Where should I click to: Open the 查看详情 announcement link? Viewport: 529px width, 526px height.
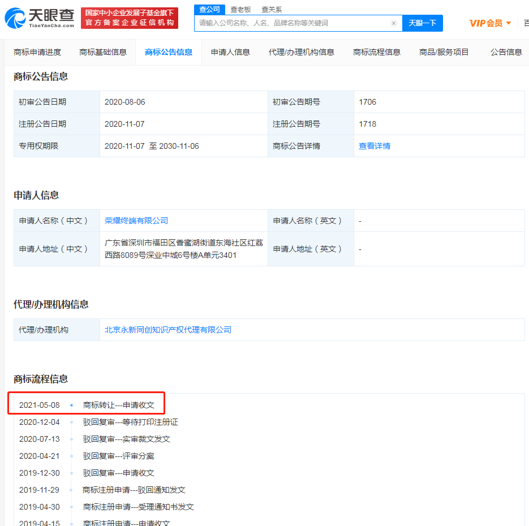point(375,146)
